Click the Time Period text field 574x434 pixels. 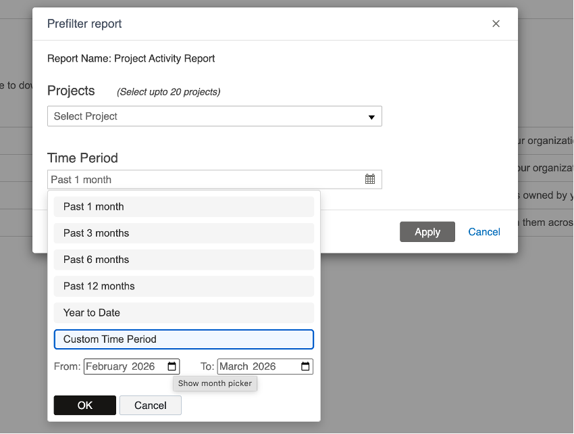pyautogui.click(x=203, y=179)
